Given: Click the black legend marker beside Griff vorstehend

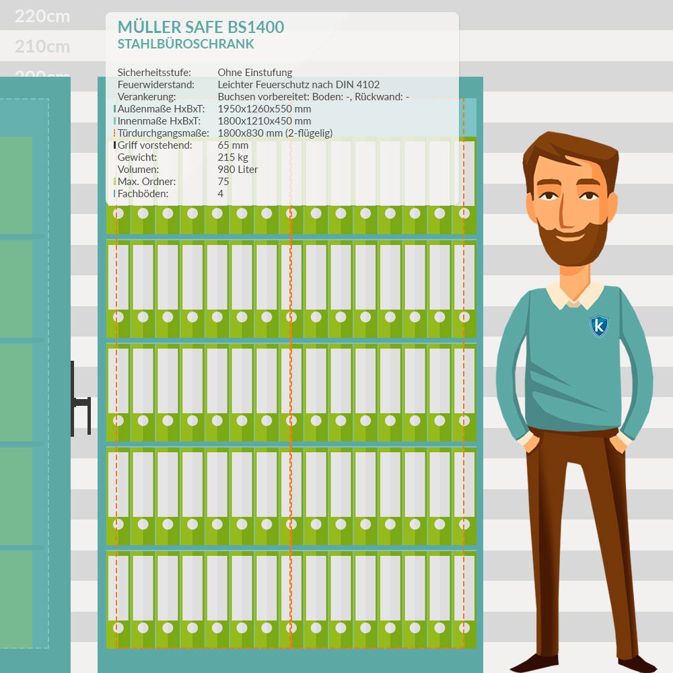Looking at the screenshot, I should point(115,145).
